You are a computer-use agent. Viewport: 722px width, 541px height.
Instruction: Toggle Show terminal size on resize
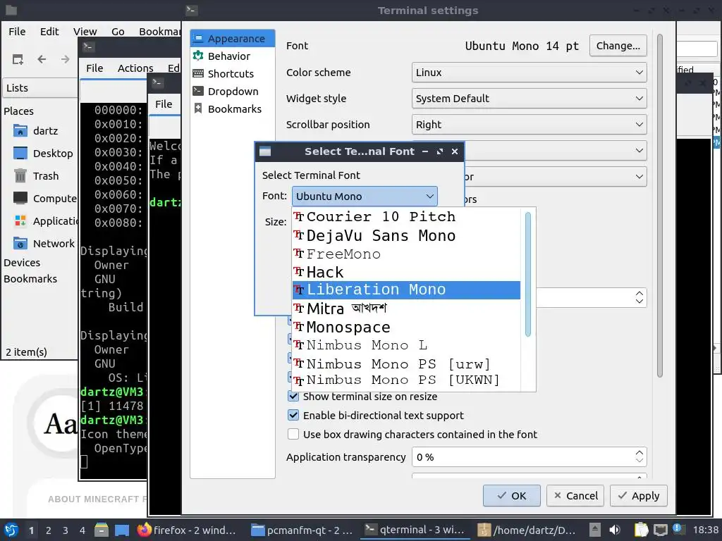[x=293, y=396]
